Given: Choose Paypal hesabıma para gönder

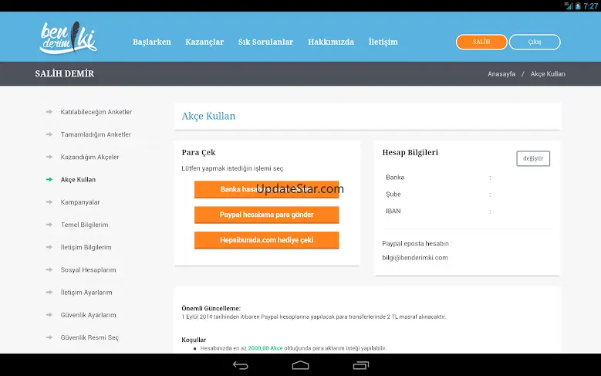Looking at the screenshot, I should pos(266,215).
